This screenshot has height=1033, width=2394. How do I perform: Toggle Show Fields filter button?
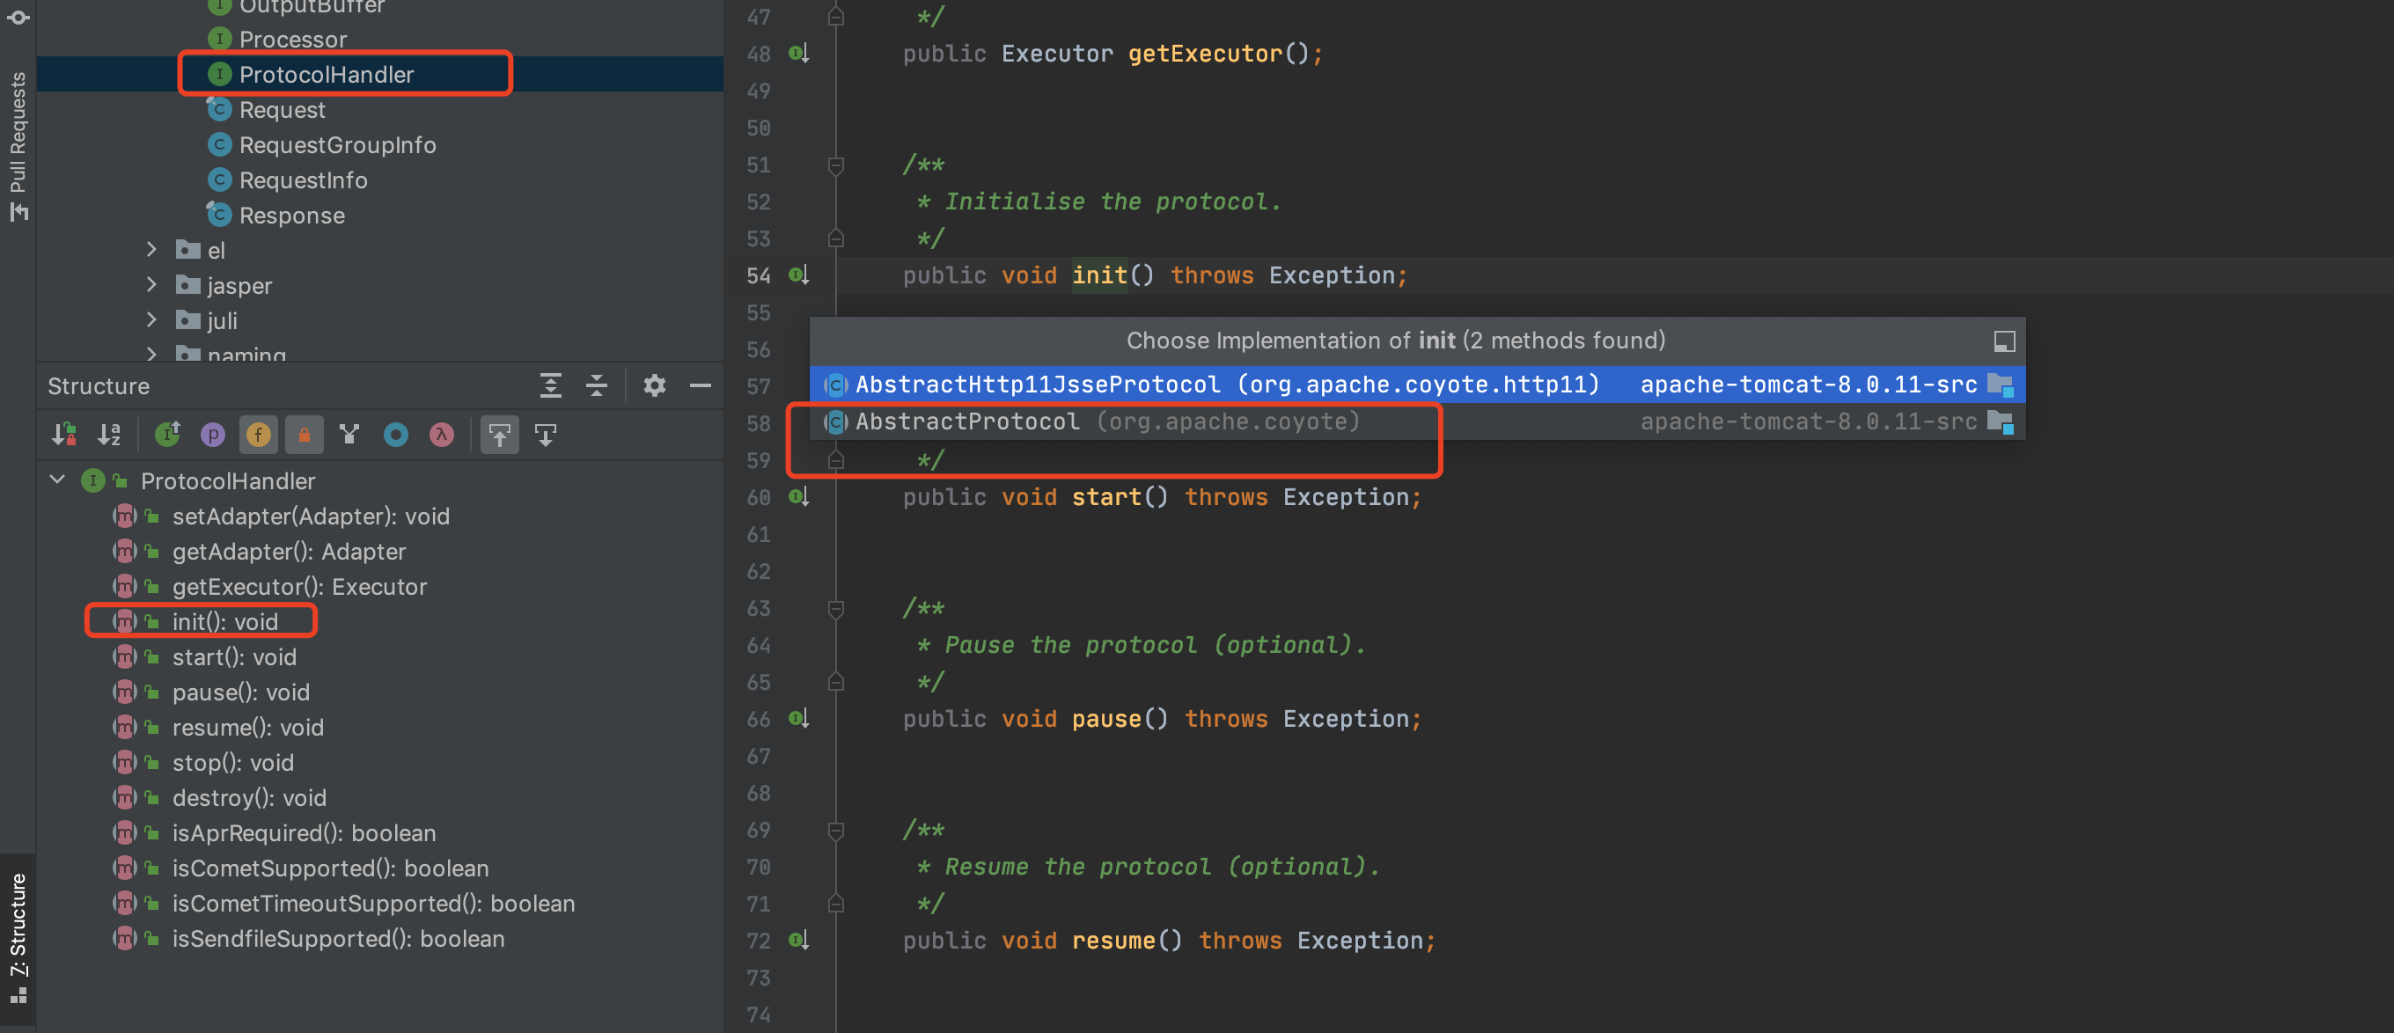259,435
